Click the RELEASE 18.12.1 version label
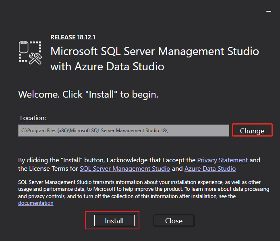This screenshot has height=241, width=280. (x=73, y=37)
